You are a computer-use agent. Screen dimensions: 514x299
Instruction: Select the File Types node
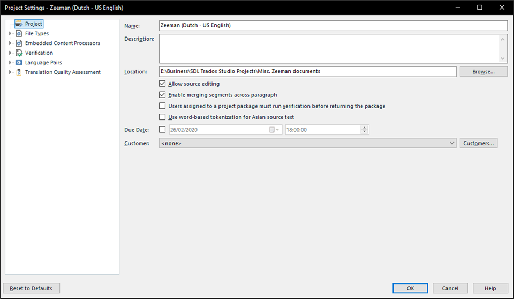click(x=37, y=33)
